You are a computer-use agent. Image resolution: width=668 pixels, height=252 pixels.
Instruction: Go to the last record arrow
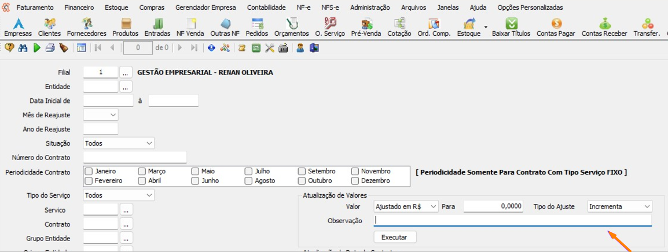194,48
